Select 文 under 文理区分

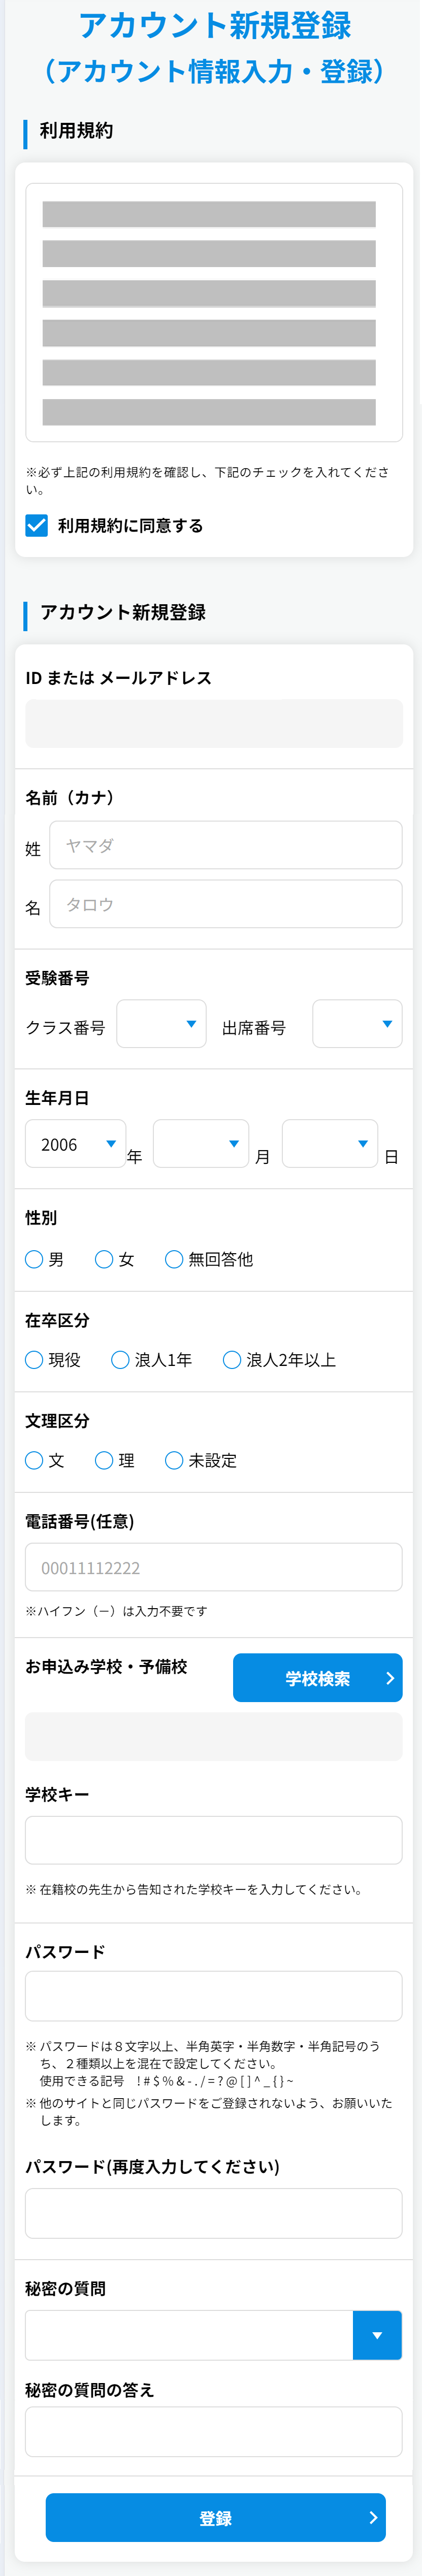click(x=34, y=1460)
